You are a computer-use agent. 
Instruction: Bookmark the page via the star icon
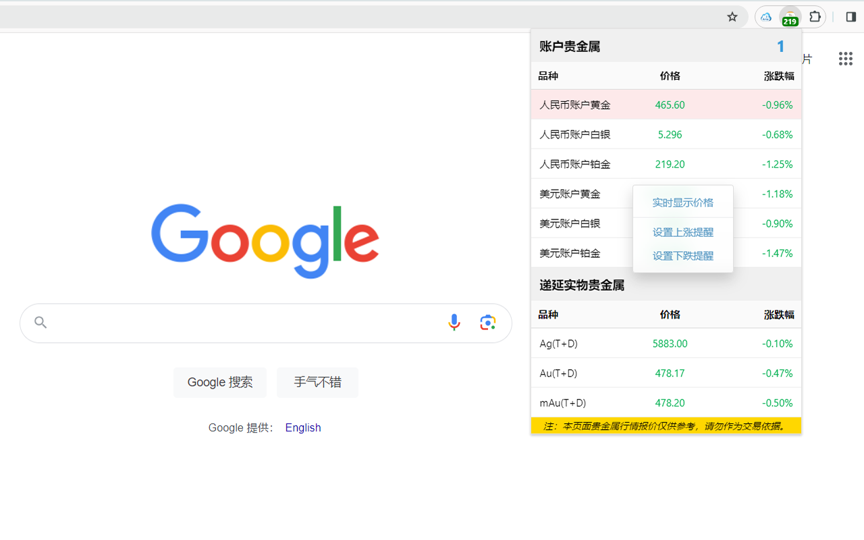click(x=732, y=16)
